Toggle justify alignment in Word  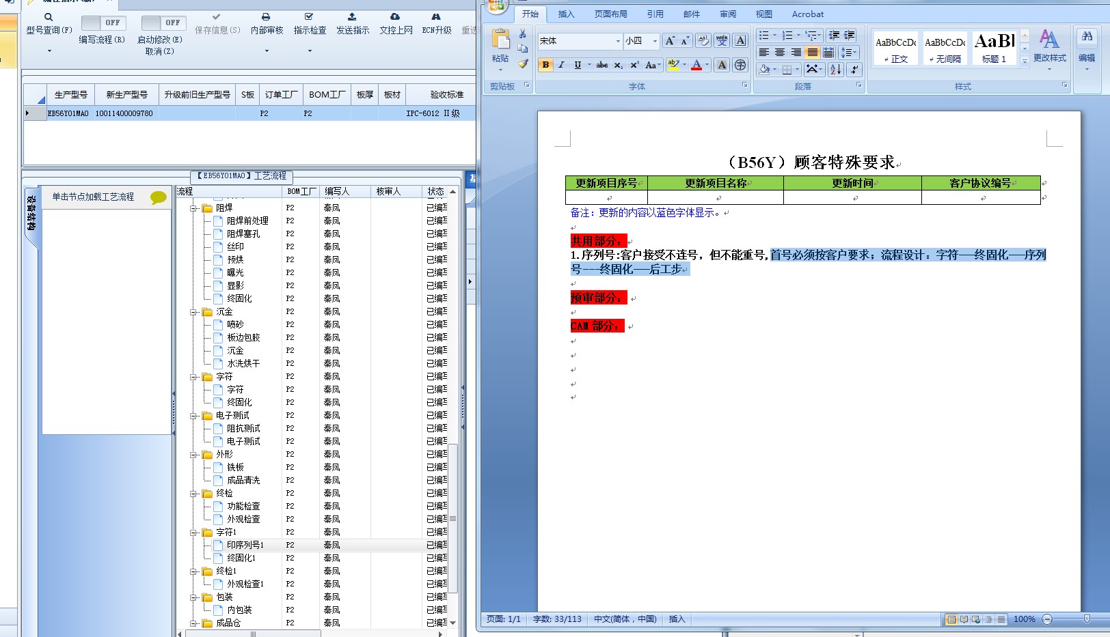pos(812,53)
